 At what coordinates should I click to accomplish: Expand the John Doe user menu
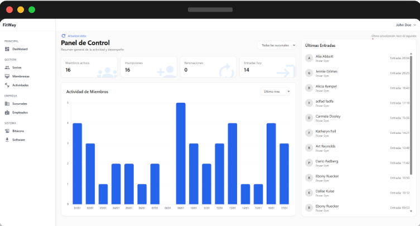point(405,25)
